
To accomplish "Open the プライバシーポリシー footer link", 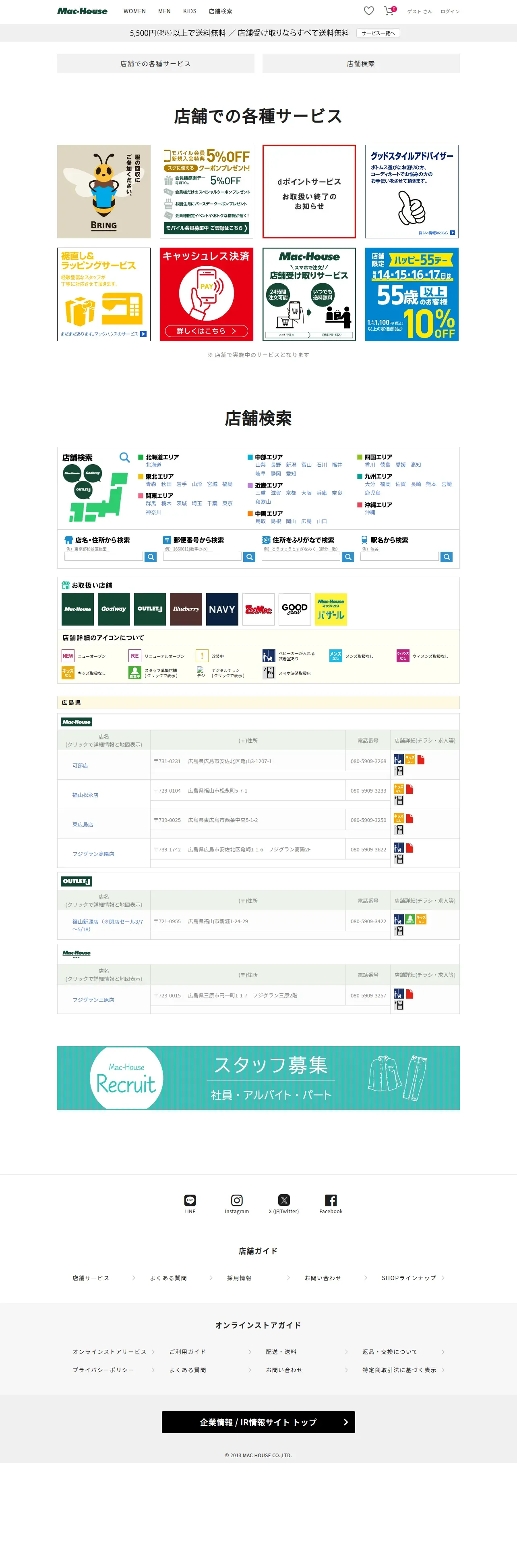I will click(103, 1370).
